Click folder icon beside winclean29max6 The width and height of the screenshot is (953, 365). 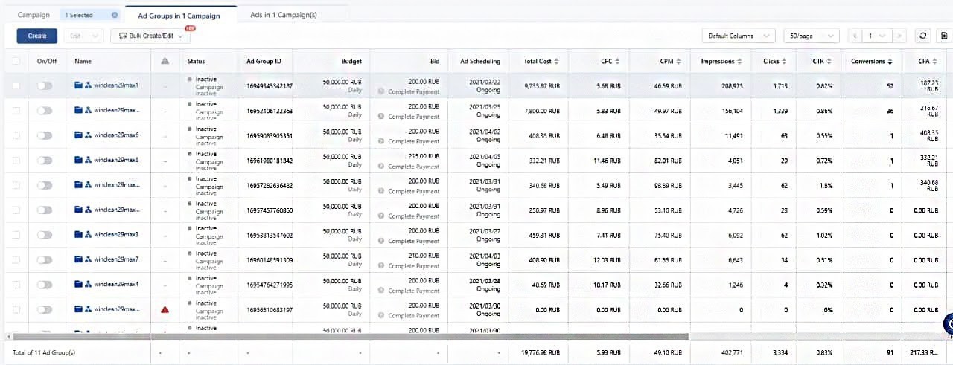79,135
